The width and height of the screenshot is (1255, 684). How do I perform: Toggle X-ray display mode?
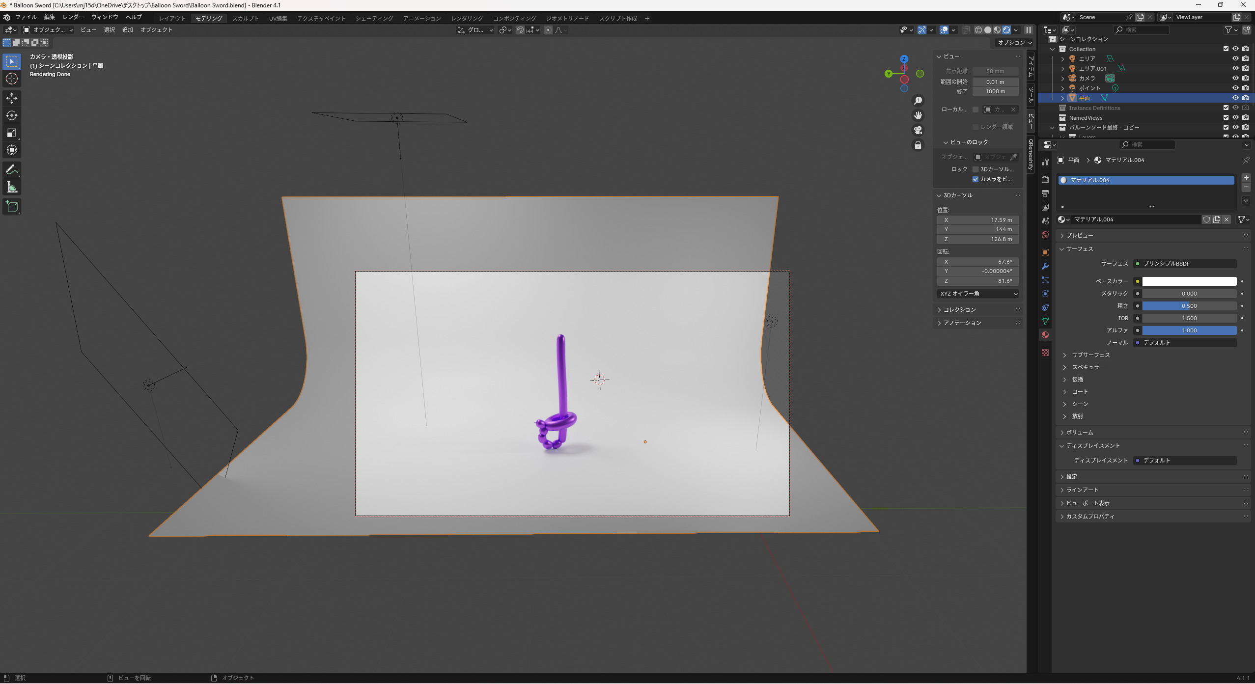pos(966,30)
